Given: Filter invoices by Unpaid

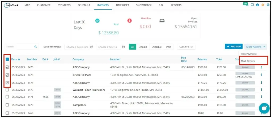Looking at the screenshot, I should (143, 47).
